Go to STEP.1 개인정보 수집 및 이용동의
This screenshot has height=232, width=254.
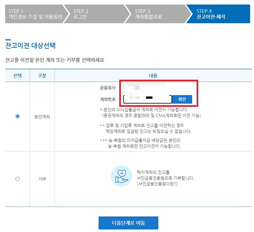click(x=35, y=14)
